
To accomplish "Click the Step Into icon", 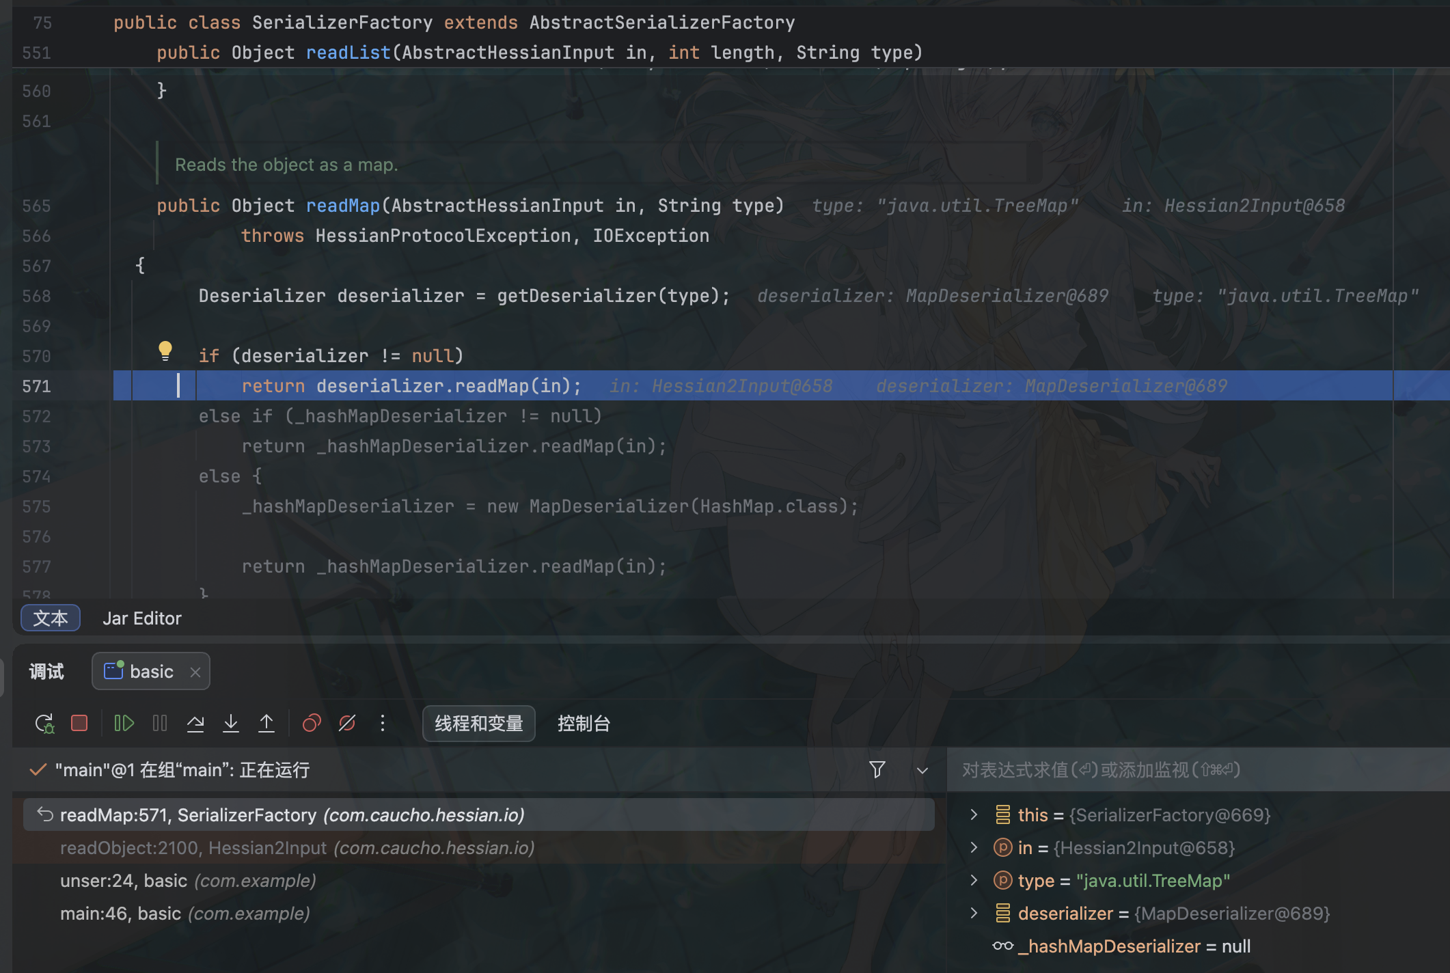I will point(231,723).
